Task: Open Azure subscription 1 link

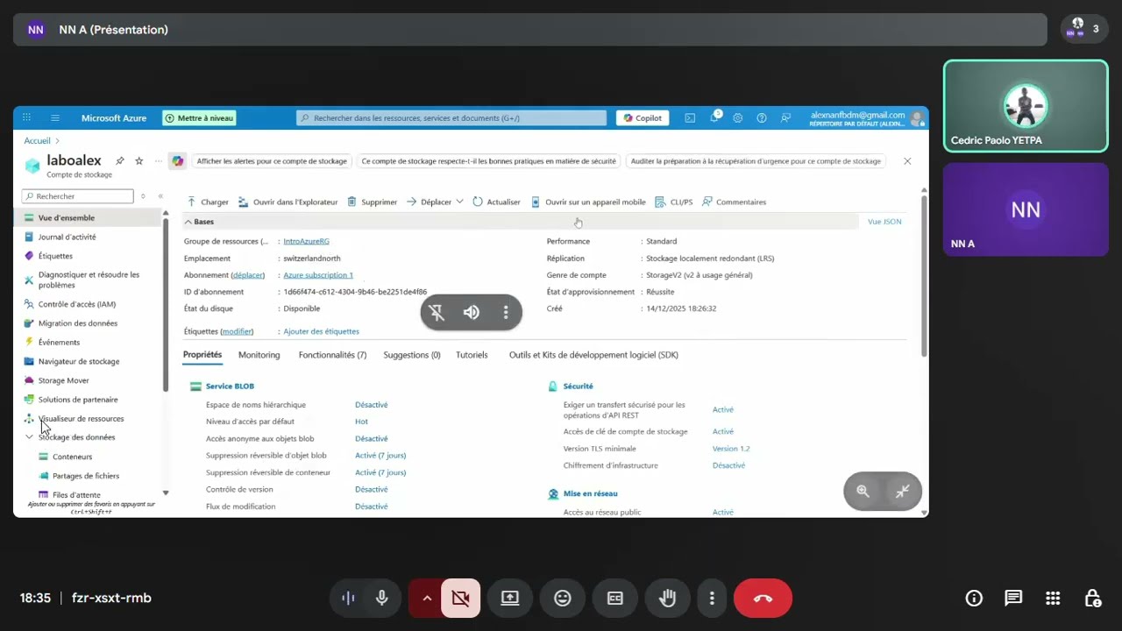Action: (x=318, y=275)
